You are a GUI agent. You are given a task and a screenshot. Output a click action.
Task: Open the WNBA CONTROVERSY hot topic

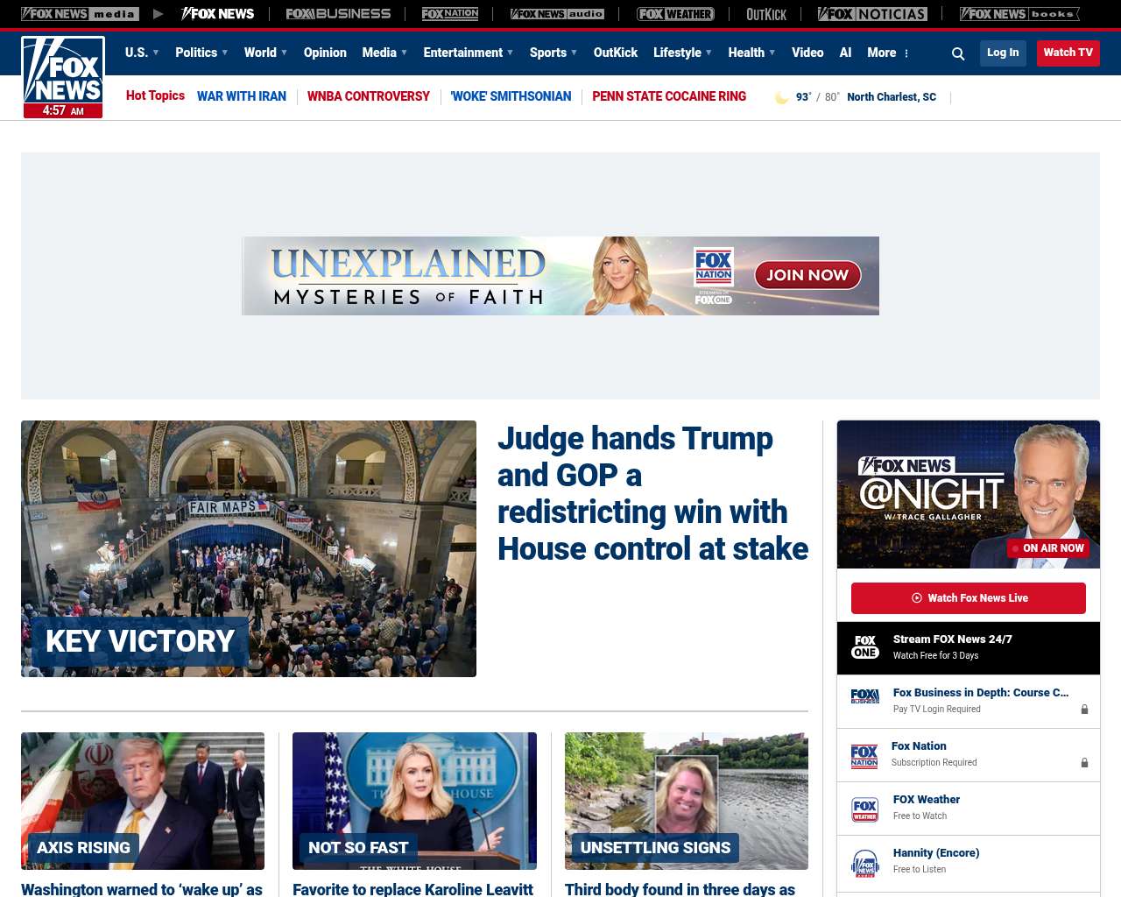(369, 96)
